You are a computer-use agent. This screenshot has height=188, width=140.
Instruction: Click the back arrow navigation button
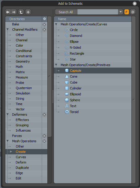pyautogui.click(x=8, y=12)
